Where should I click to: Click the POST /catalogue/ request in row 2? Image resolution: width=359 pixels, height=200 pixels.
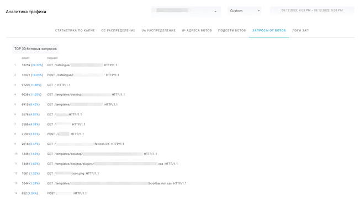(83, 75)
